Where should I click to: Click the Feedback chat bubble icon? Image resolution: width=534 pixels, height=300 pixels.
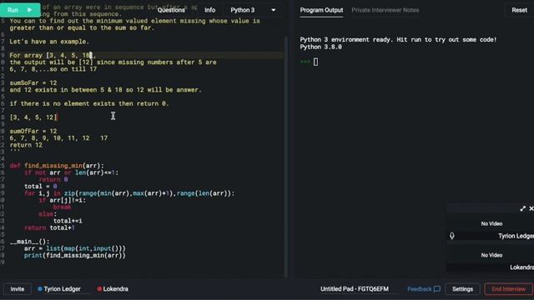pos(437,289)
